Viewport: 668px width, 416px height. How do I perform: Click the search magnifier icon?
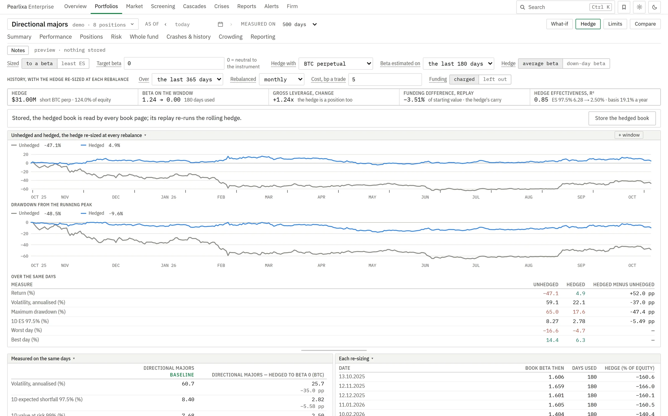522,7
